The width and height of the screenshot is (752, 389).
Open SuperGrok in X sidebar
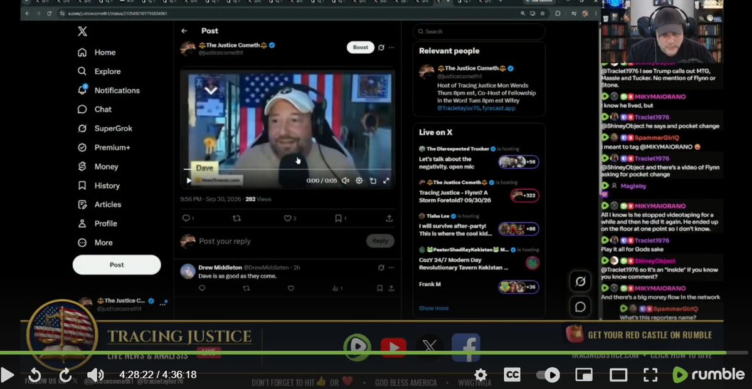click(x=105, y=128)
